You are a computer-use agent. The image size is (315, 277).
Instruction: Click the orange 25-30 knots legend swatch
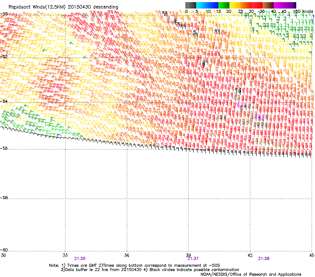(246, 5)
